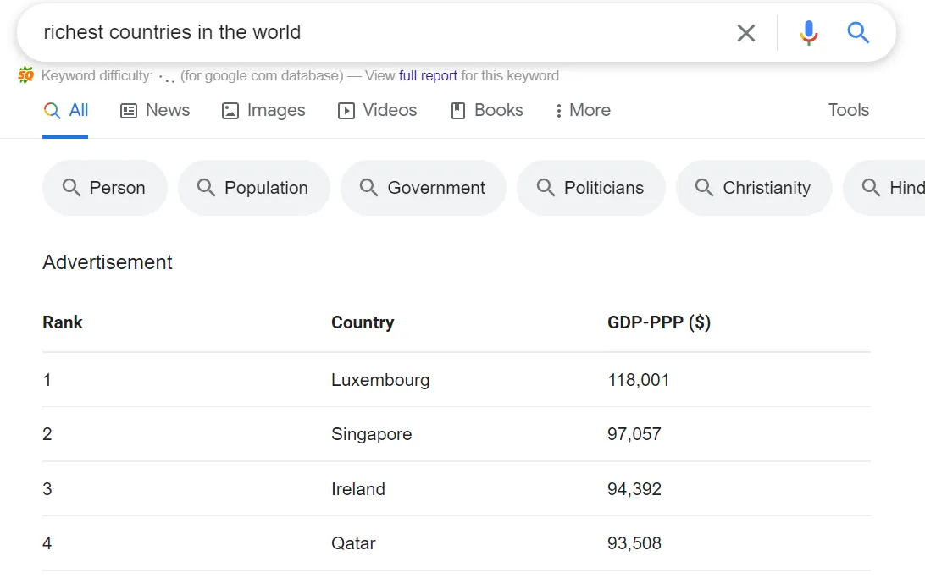Click the Luxembourg table row
The width and height of the screenshot is (925, 578).
coord(380,380)
